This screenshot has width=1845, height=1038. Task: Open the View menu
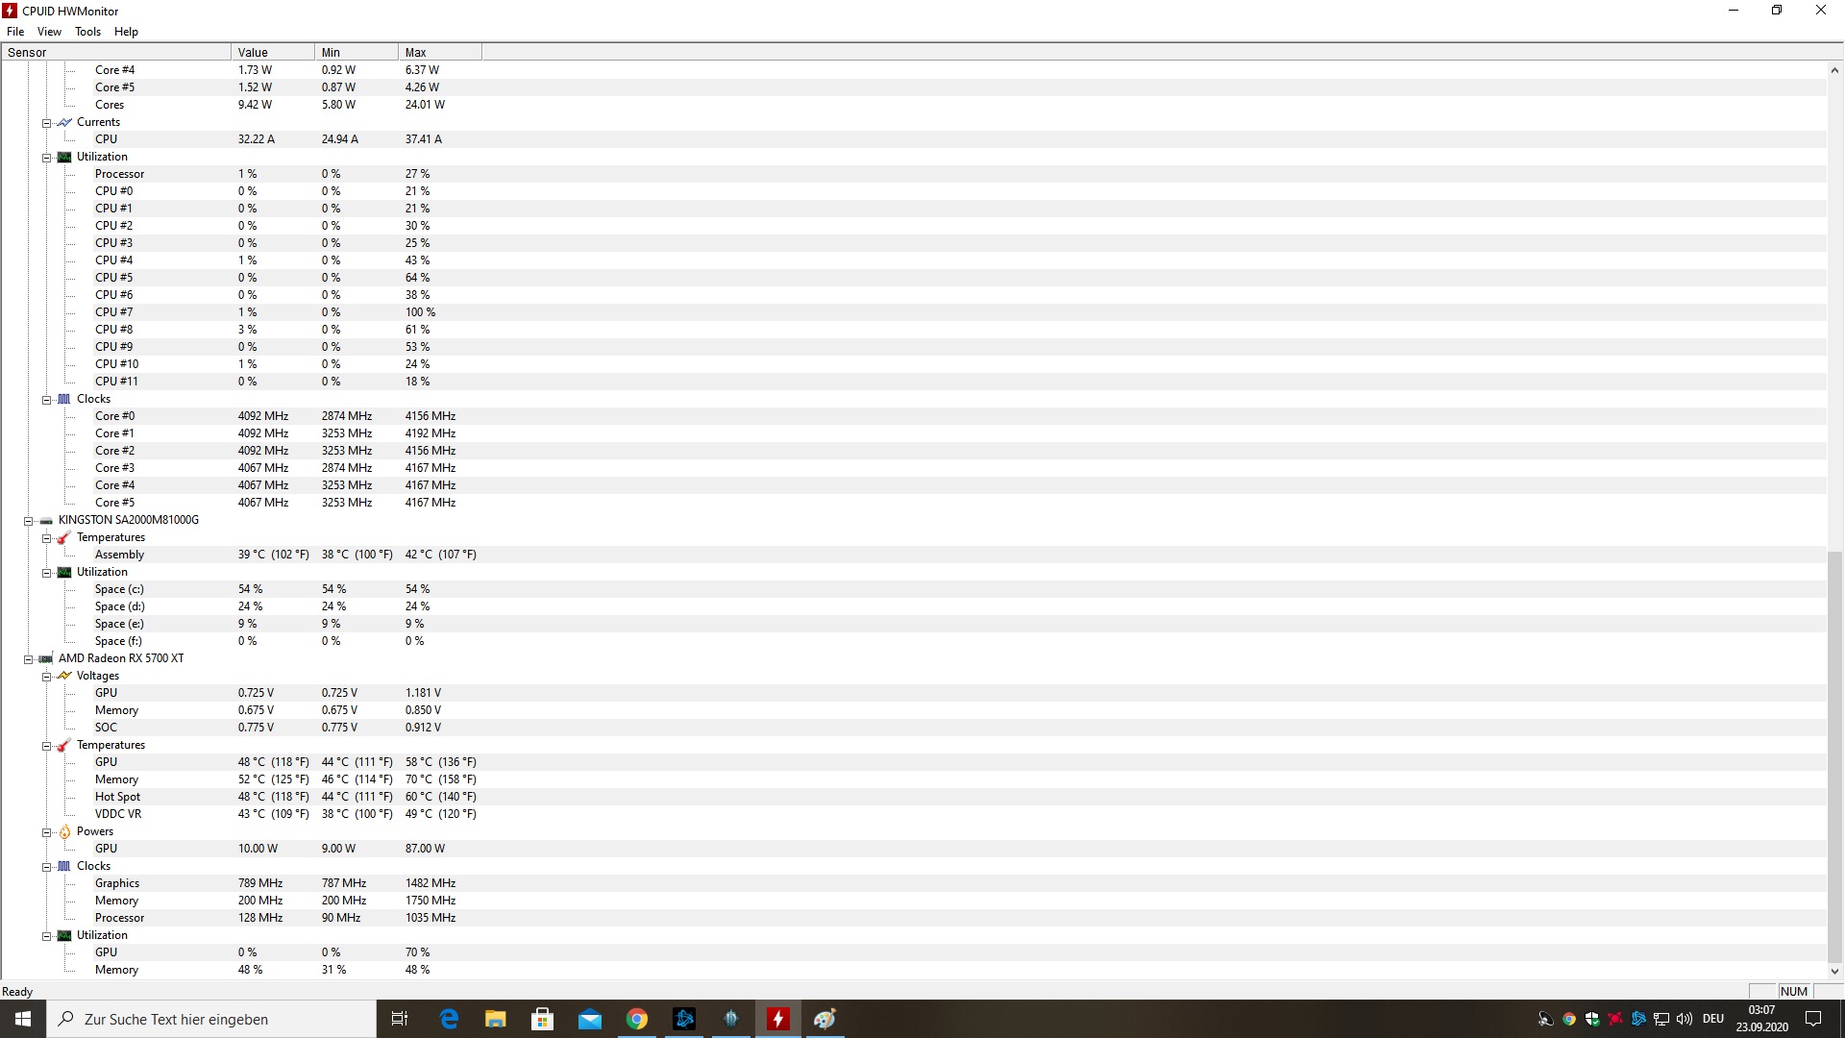(49, 32)
